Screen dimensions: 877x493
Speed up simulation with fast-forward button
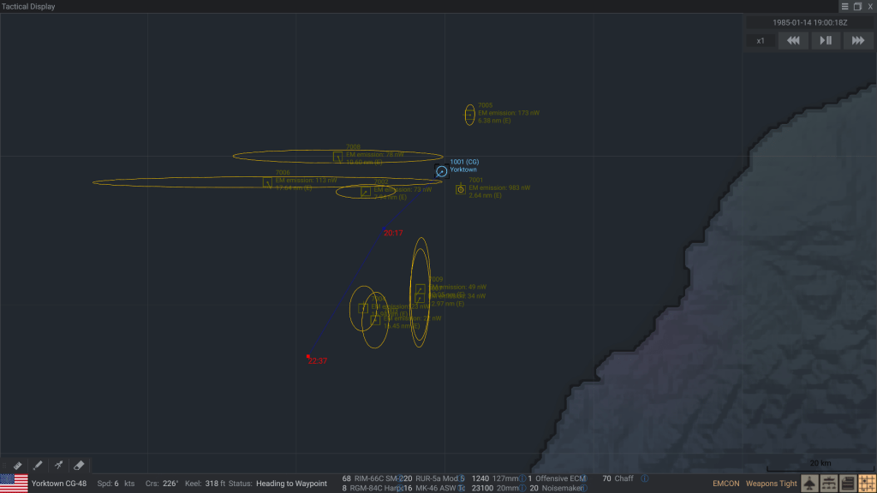[858, 40]
